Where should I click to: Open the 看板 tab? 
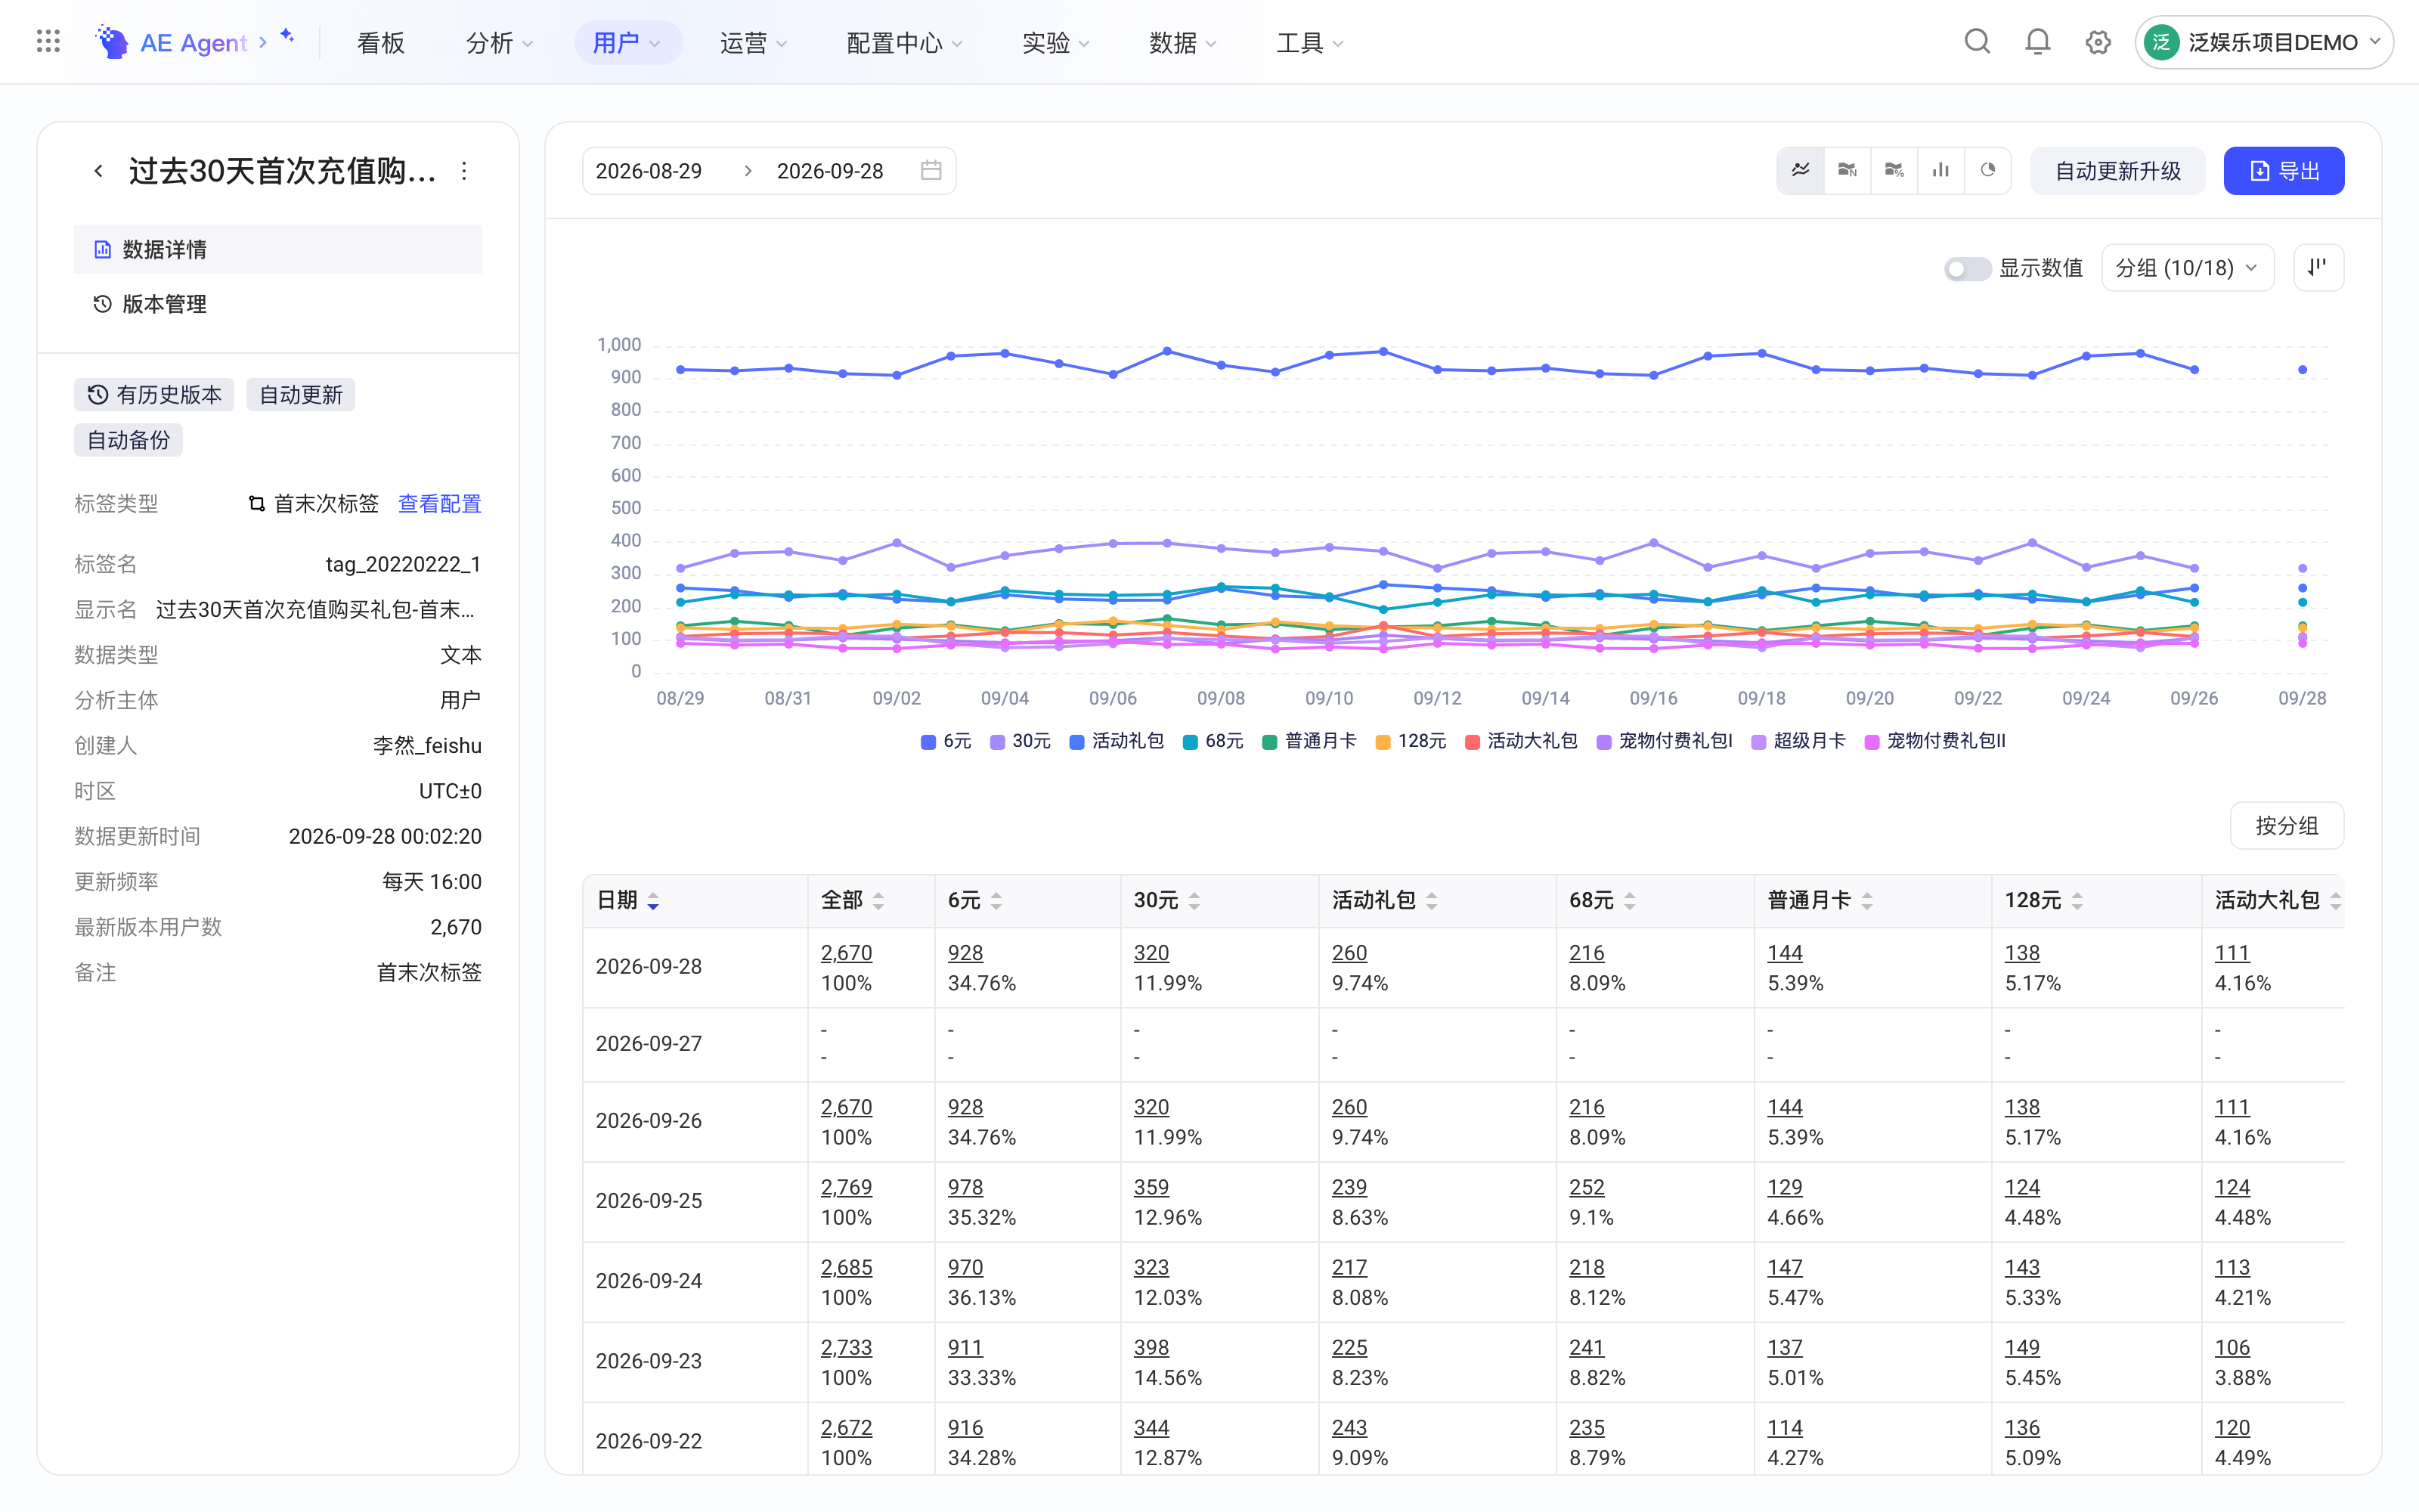(381, 43)
